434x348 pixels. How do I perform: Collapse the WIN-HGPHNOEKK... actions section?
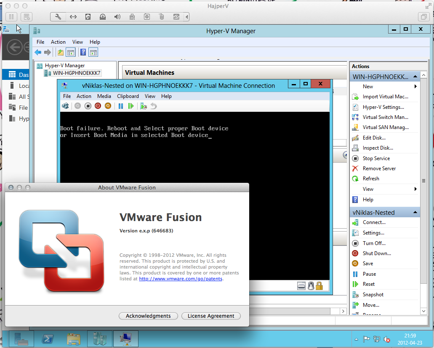pos(415,76)
